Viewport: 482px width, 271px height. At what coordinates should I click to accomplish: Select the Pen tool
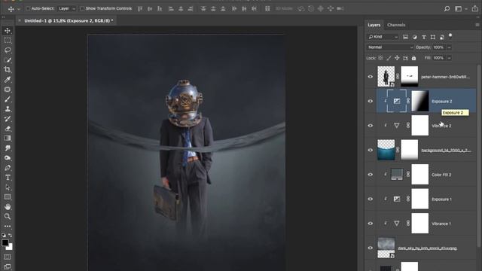click(8, 168)
